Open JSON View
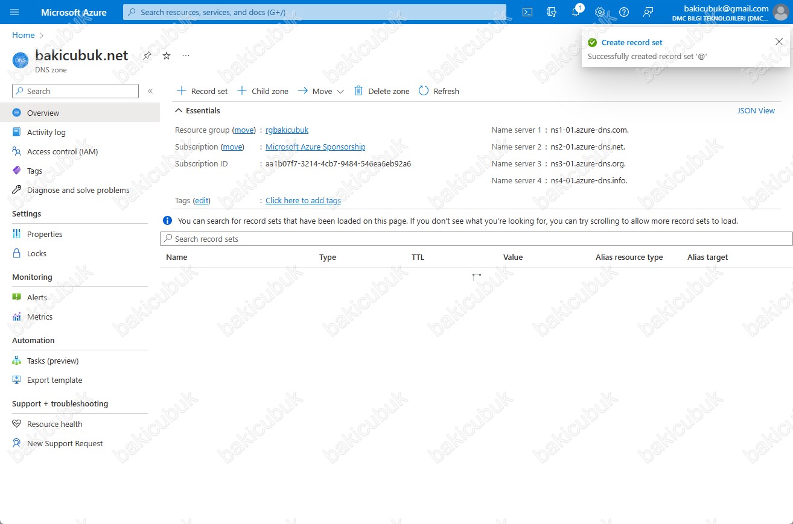793x524 pixels. click(756, 110)
